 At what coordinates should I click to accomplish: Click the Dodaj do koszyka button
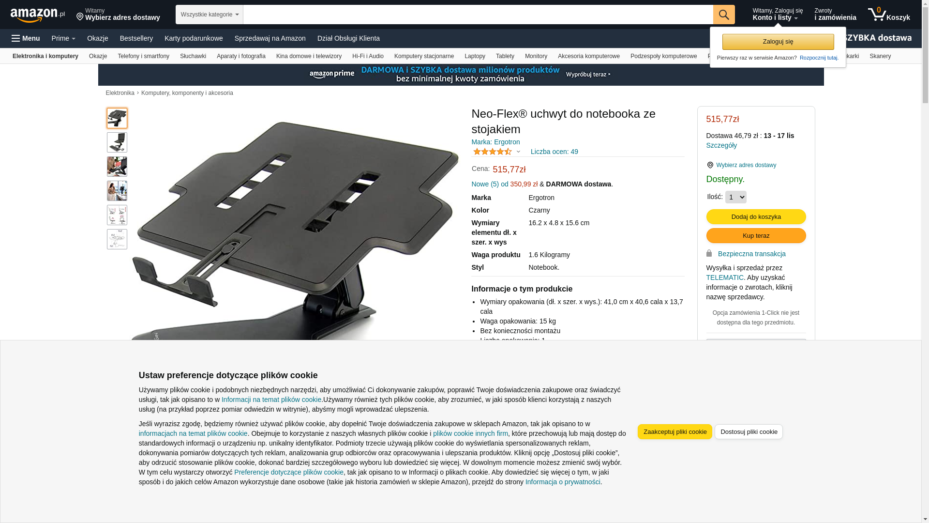pos(756,216)
